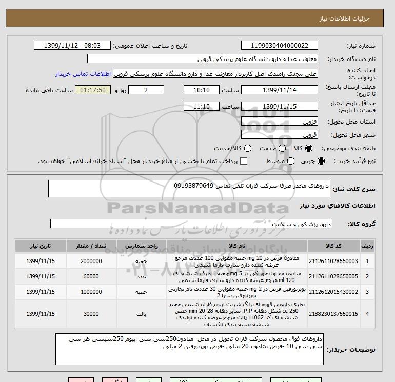The height and width of the screenshot is (382, 395).
Task: Click the methadone oral solution product name
Action: [237, 277]
